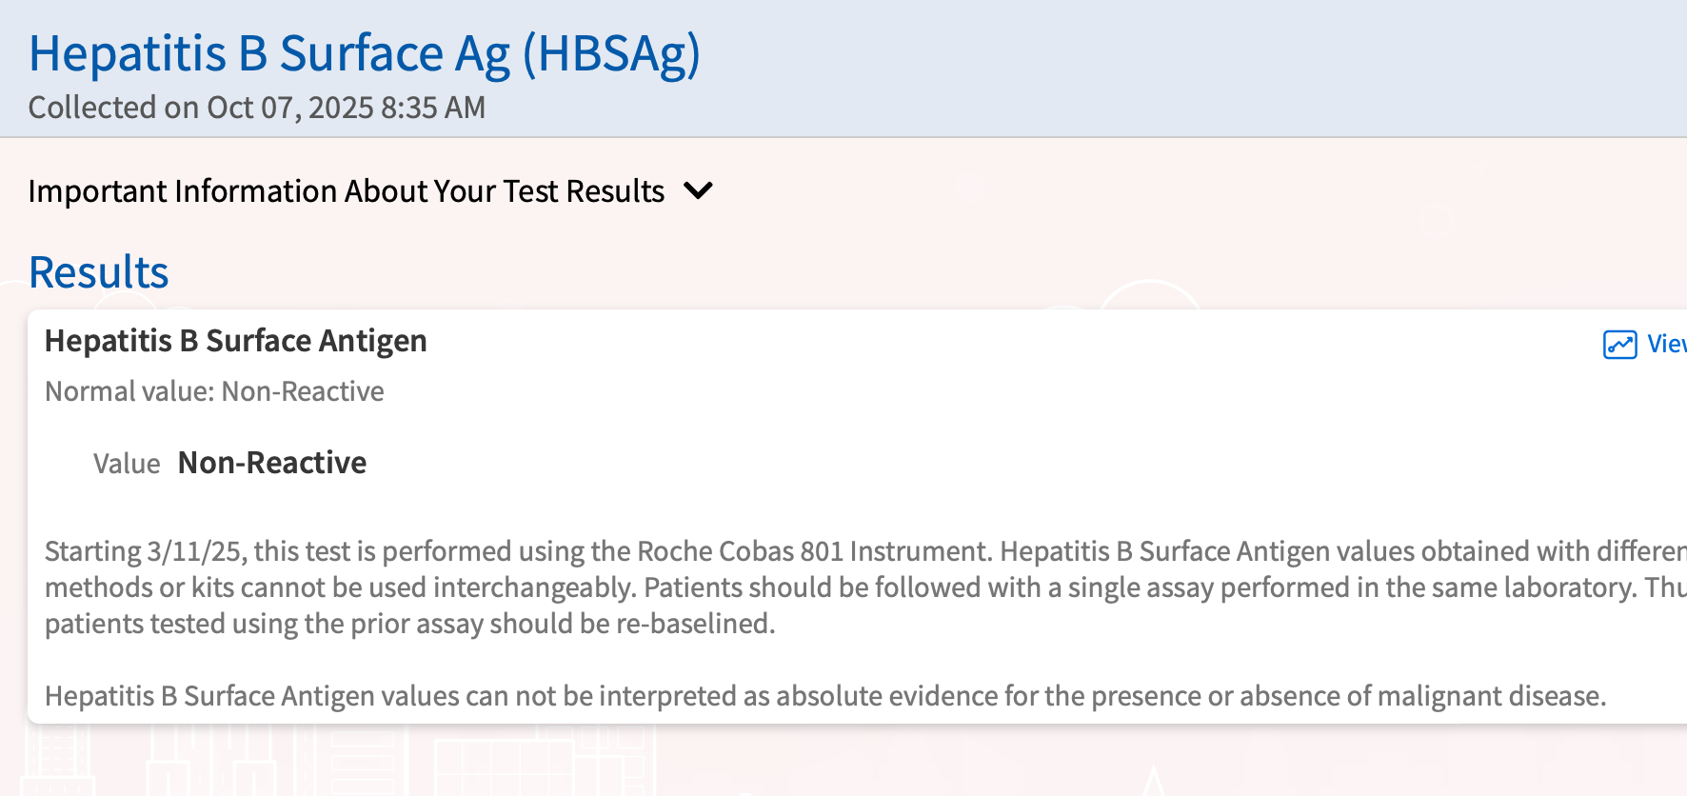
Task: Click 'Important Information About Your Test Results'
Action: (346, 191)
